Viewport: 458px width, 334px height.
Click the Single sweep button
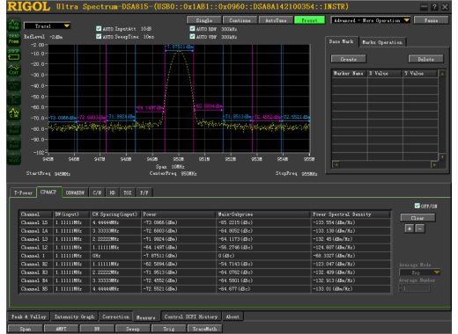click(204, 20)
